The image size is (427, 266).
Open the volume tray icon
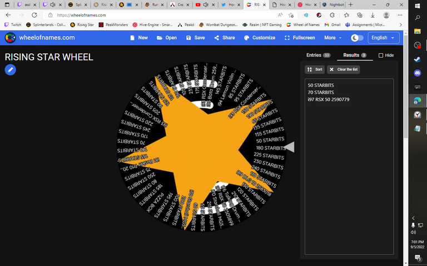point(414,232)
